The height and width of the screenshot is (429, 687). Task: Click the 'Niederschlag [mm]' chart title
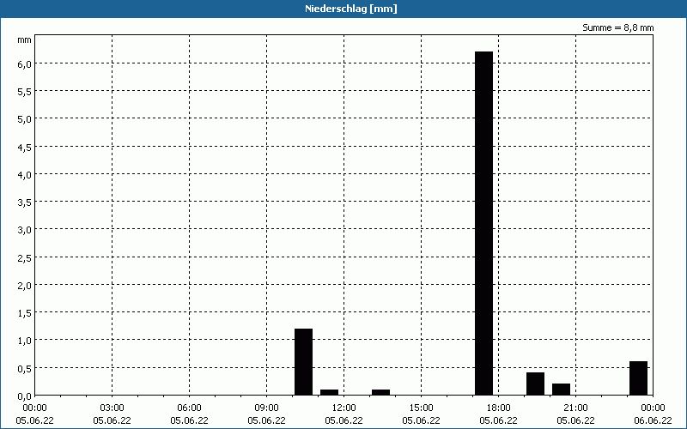tap(351, 9)
